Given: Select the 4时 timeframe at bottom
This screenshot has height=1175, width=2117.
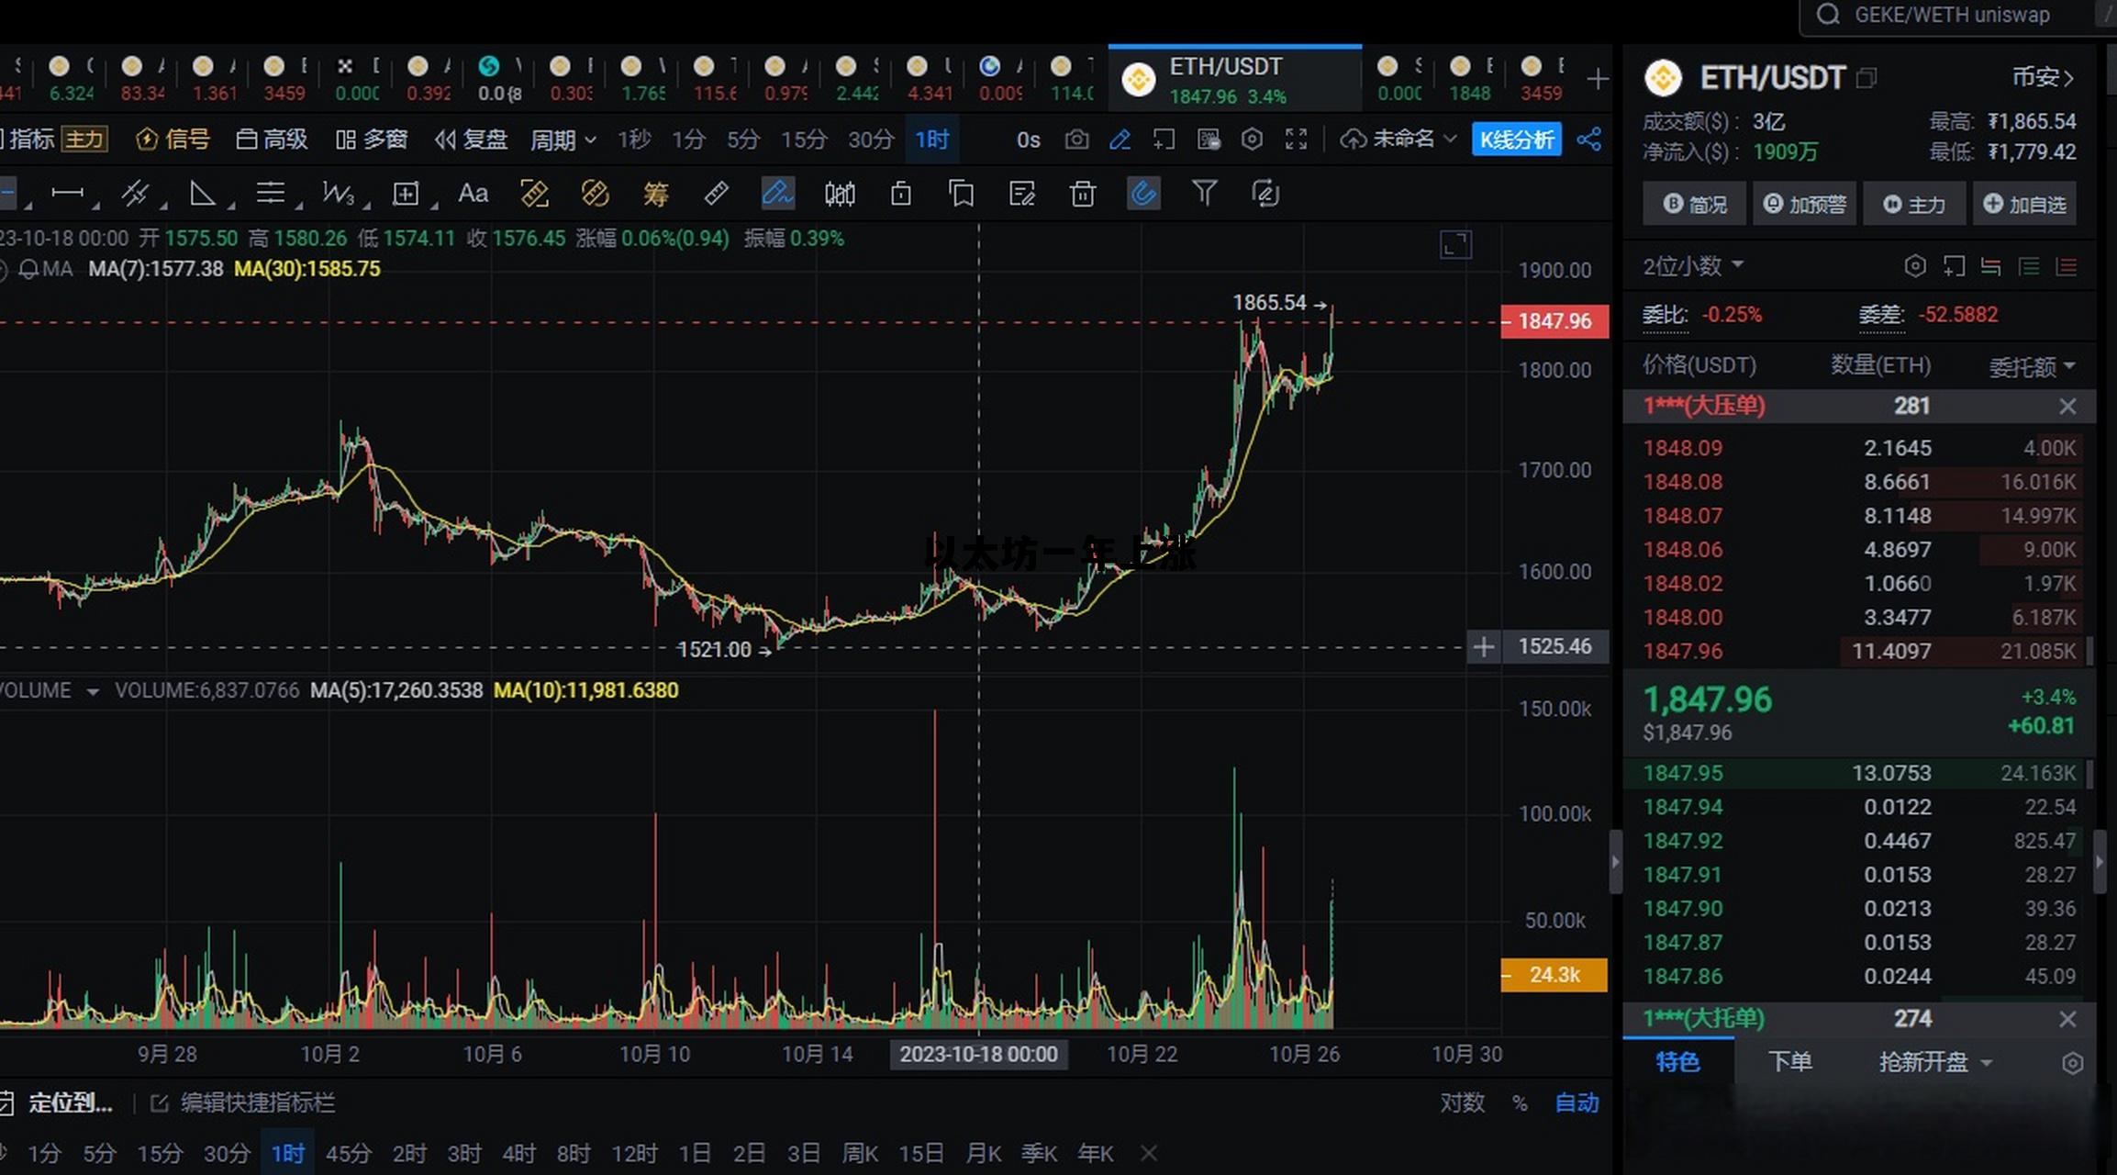Looking at the screenshot, I should (x=518, y=1153).
